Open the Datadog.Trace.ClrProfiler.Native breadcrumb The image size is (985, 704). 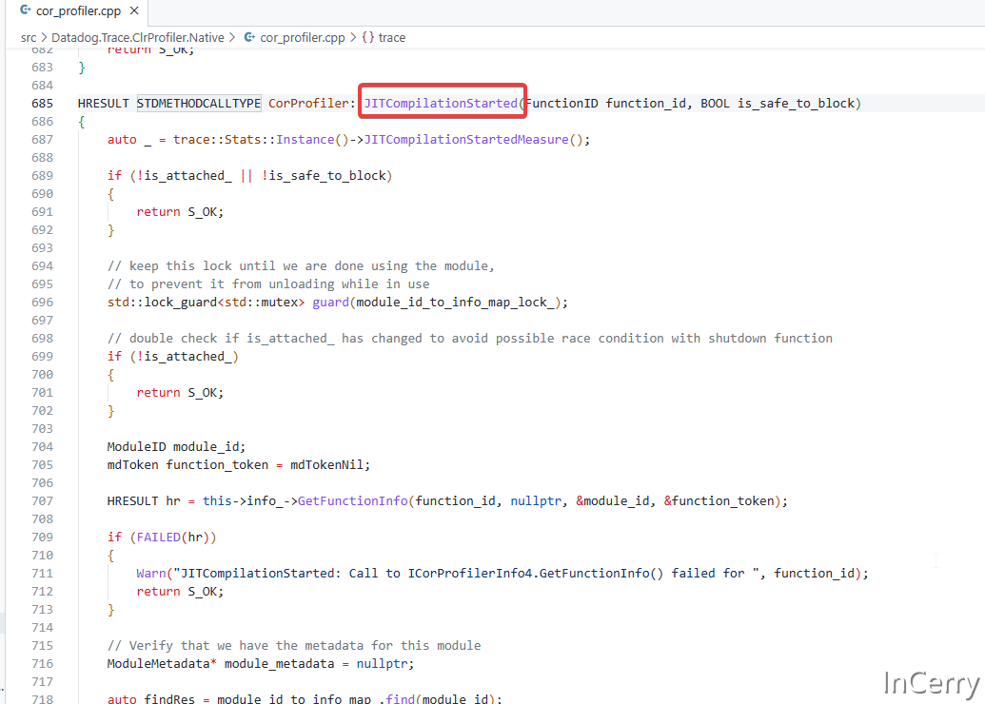[138, 38]
